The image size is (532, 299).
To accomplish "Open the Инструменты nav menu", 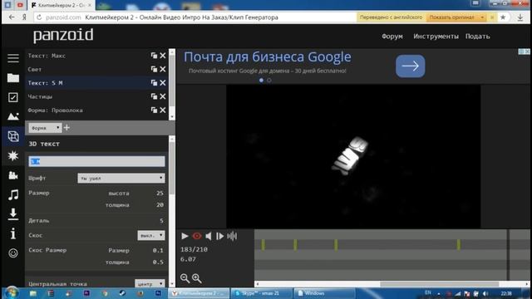I will [x=436, y=37].
